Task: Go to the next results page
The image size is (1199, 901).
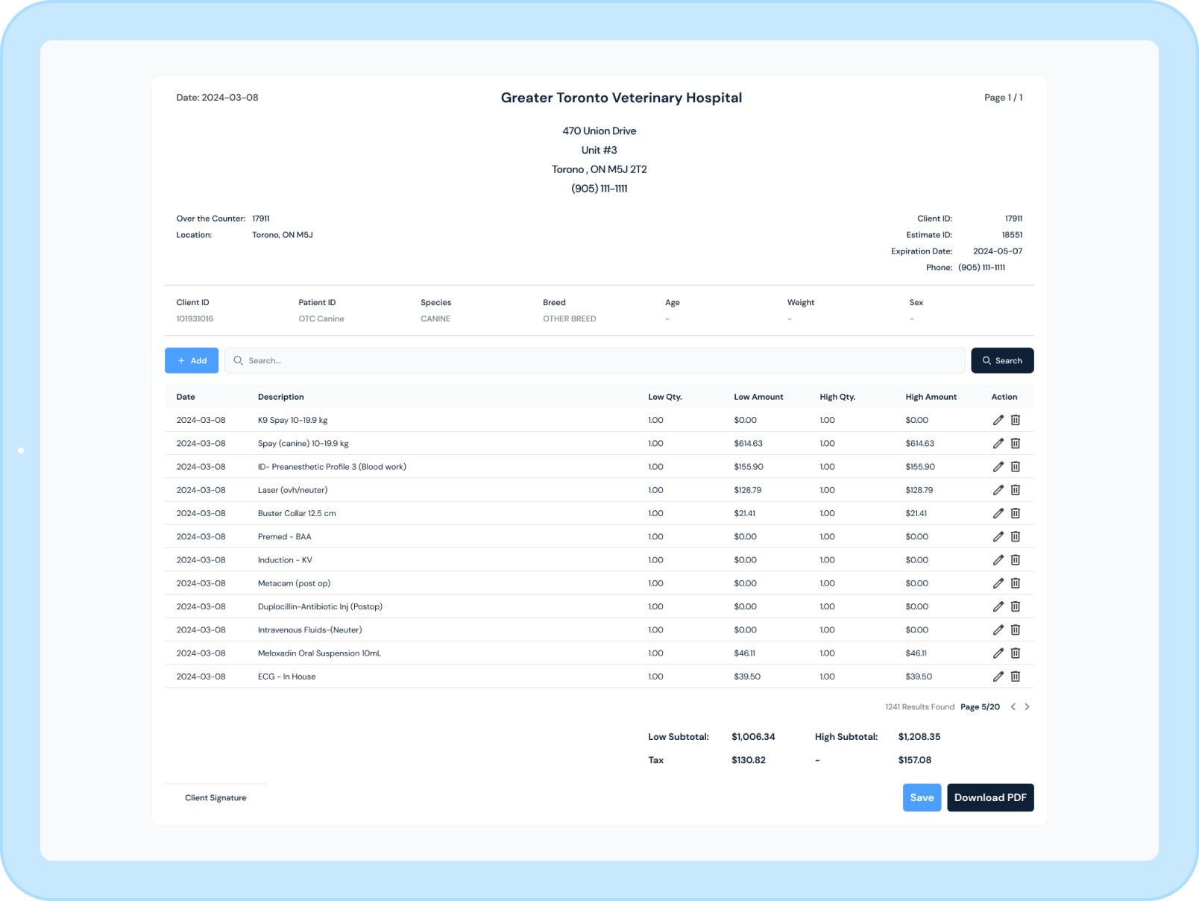Action: (1027, 707)
